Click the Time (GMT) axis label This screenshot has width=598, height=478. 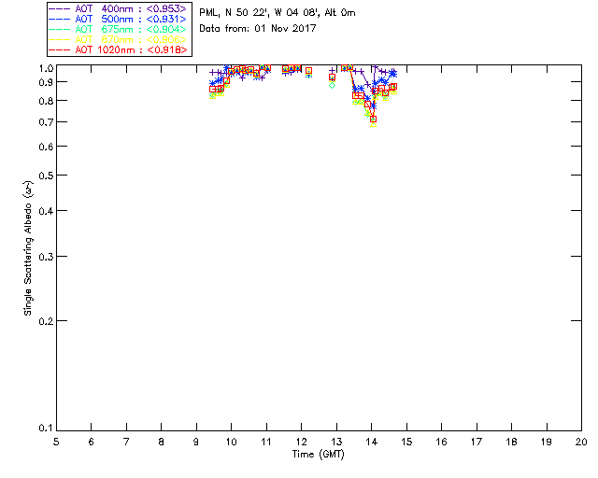pyautogui.click(x=319, y=455)
